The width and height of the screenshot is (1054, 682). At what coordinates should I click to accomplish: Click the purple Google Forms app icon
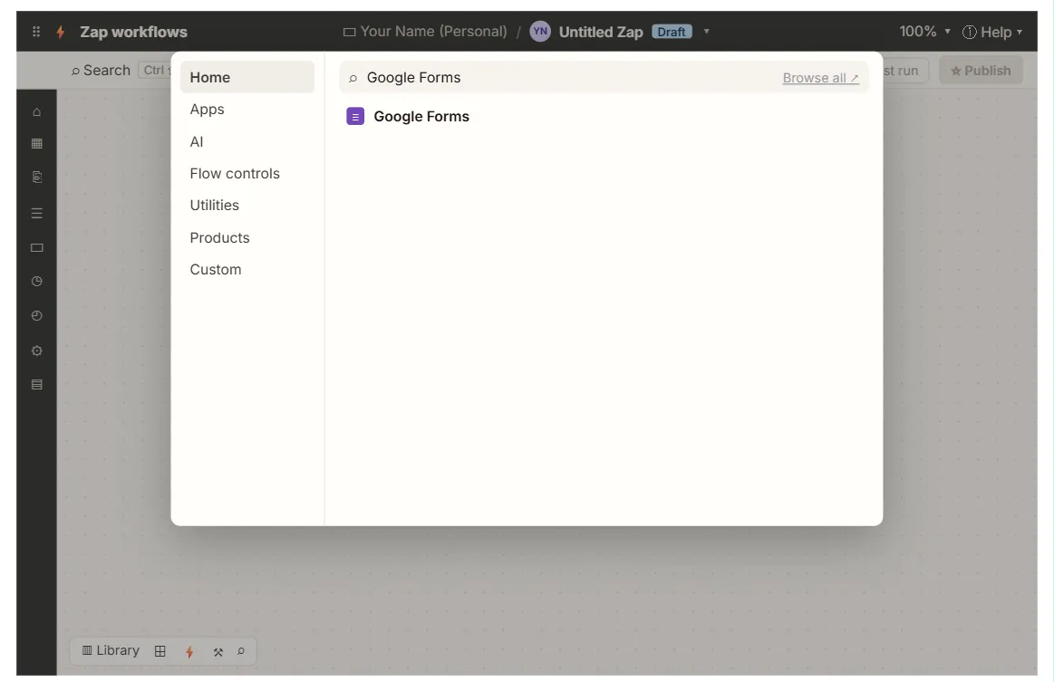point(355,116)
